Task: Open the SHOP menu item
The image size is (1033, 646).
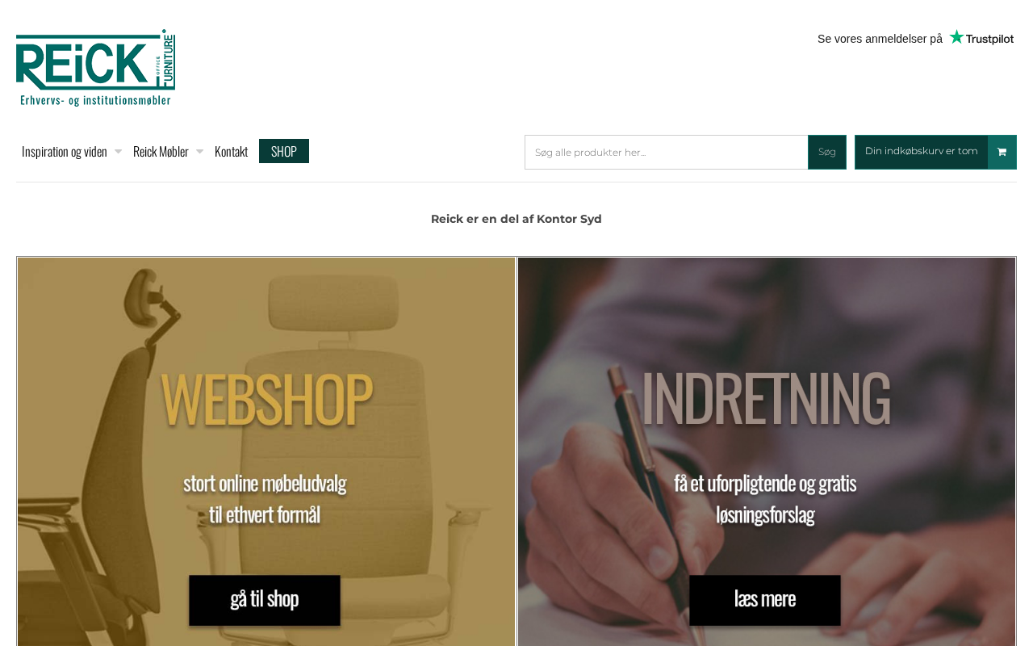Action: (x=284, y=151)
